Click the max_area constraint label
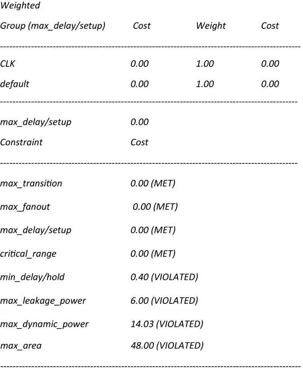Viewport: 303px width, 372px height. pos(21,346)
